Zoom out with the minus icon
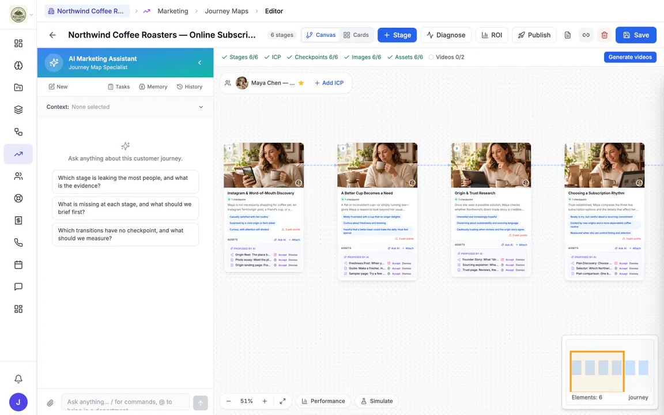Viewport: 664px width, 415px height. click(229, 401)
